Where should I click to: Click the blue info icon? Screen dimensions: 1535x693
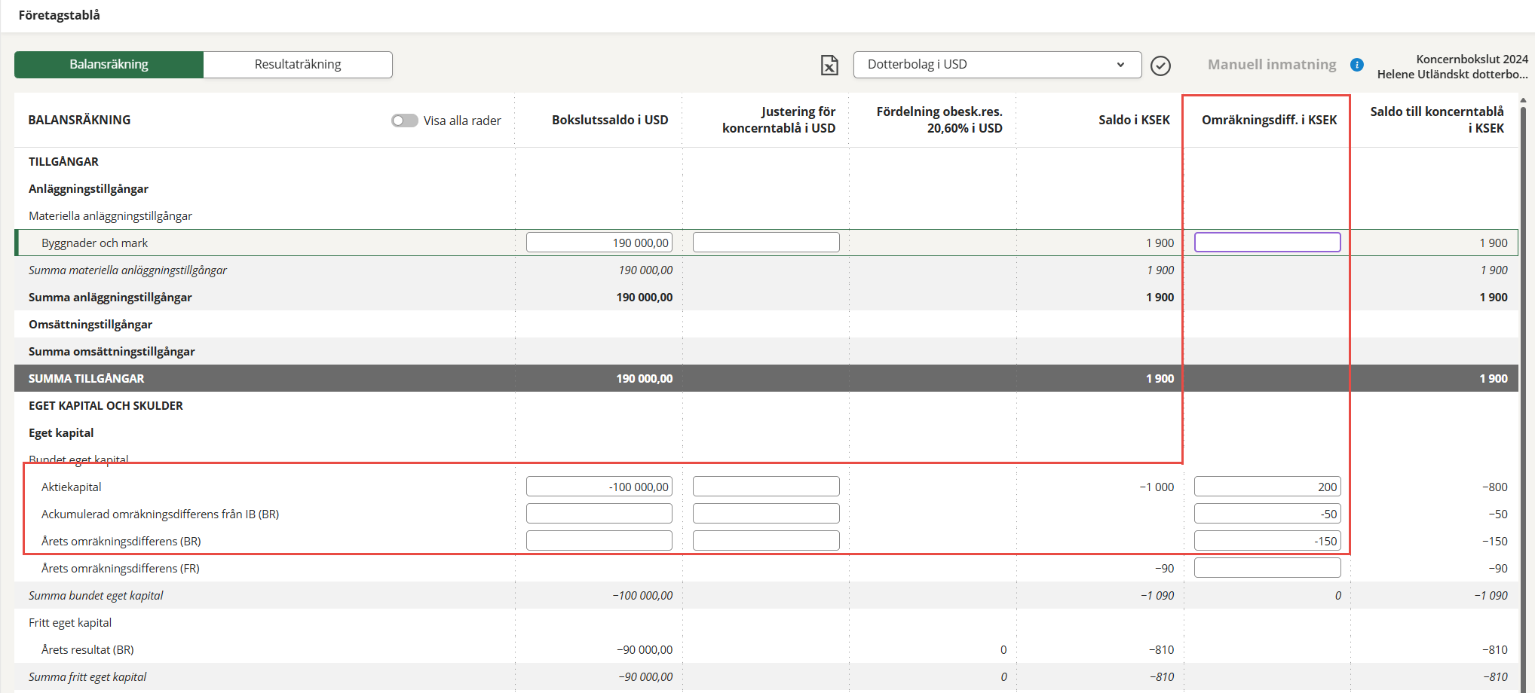pos(1357,65)
